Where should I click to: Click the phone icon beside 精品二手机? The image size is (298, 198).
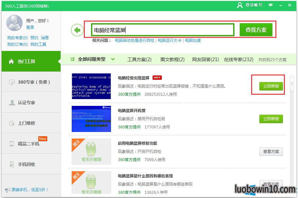tap(11, 143)
